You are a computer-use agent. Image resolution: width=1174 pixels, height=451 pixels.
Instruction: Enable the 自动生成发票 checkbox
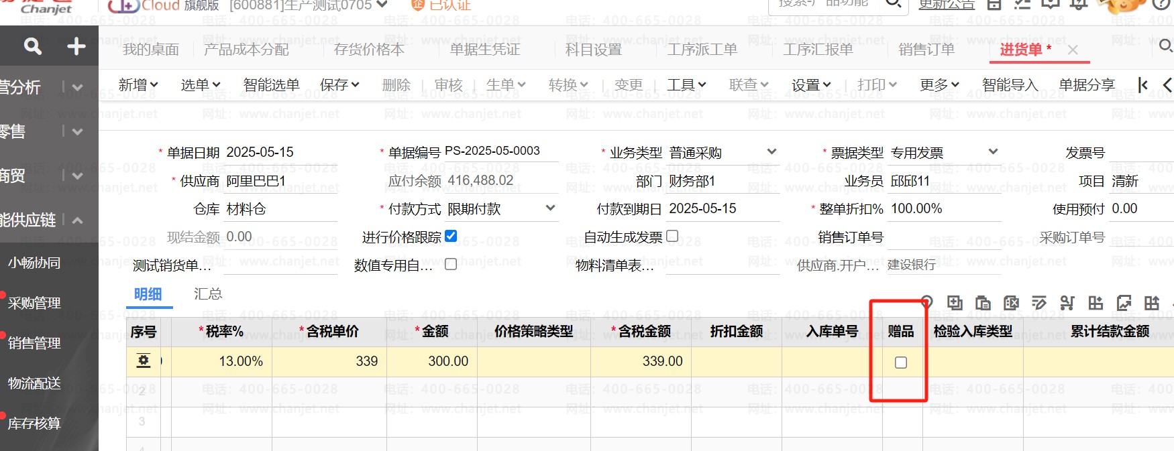click(x=672, y=236)
